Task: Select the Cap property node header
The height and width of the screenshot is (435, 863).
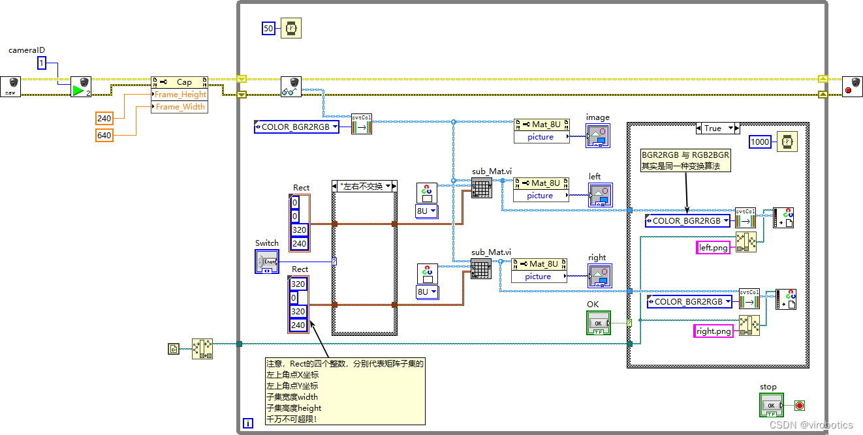Action: 180,82
